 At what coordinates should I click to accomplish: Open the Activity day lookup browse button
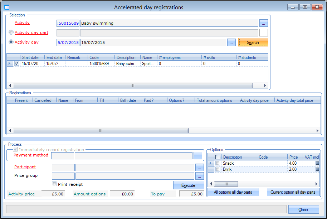point(231,43)
